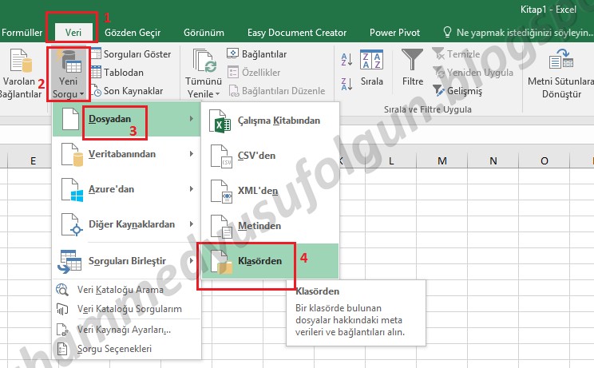Viewport: 594px width, 368px height.
Task: Expand the Azure'dan submenu arrow
Action: tap(192, 189)
